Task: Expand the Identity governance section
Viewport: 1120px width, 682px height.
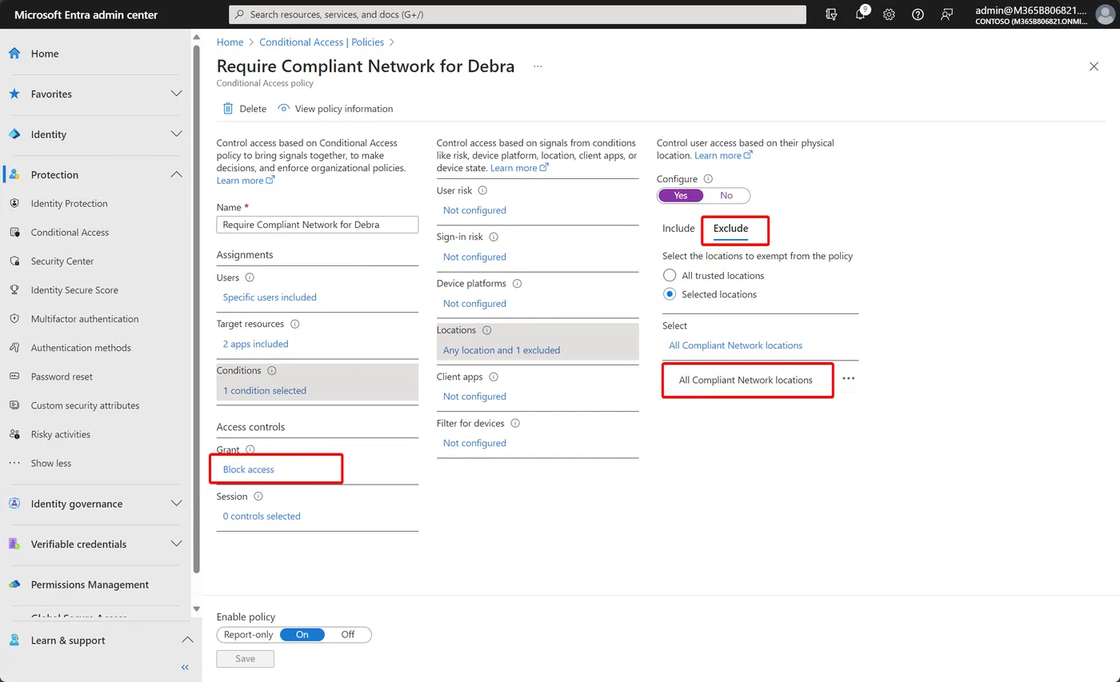Action: (x=177, y=504)
